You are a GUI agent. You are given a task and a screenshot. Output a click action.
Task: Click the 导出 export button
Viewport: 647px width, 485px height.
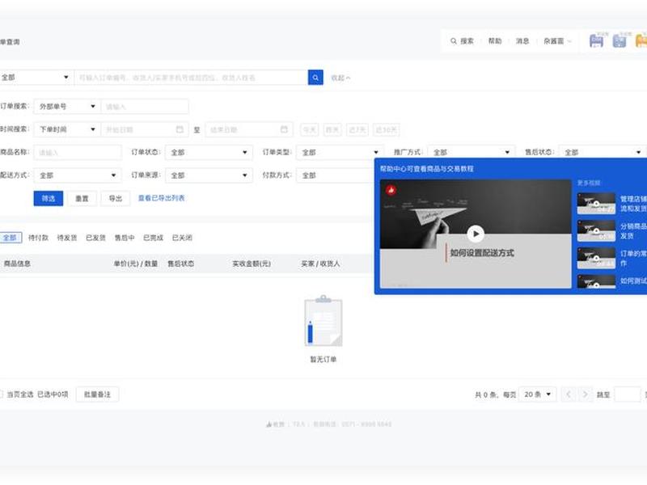pos(116,198)
